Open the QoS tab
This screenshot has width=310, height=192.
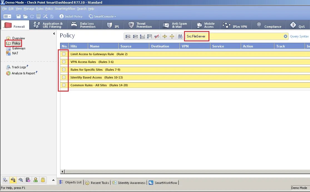297,25
